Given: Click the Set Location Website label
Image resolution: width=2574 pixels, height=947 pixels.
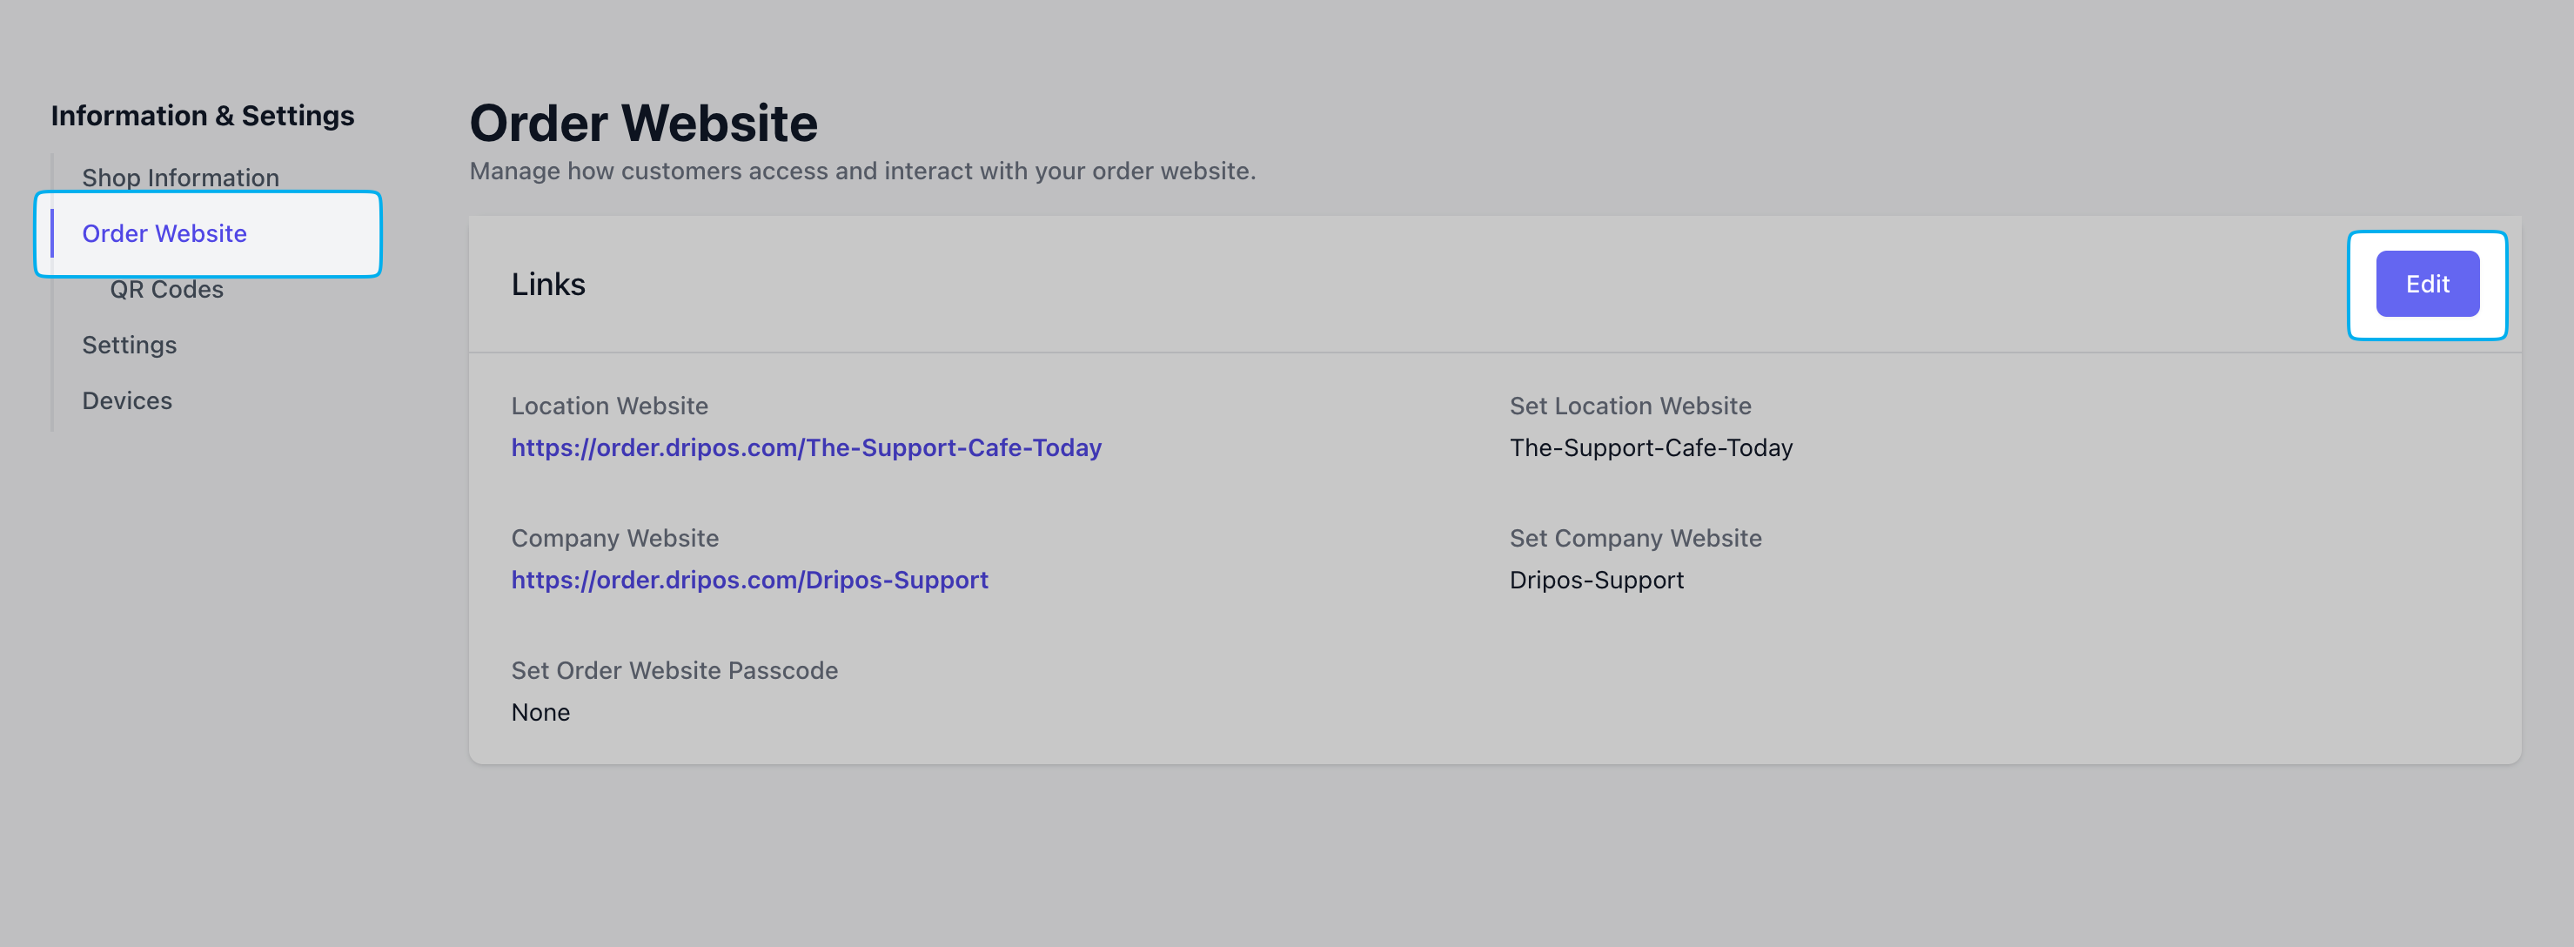Looking at the screenshot, I should point(1630,406).
